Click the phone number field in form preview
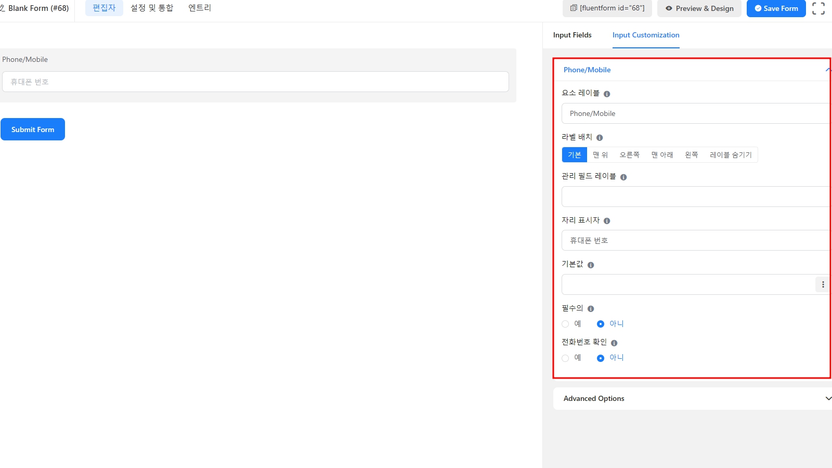The image size is (832, 468). click(x=255, y=82)
